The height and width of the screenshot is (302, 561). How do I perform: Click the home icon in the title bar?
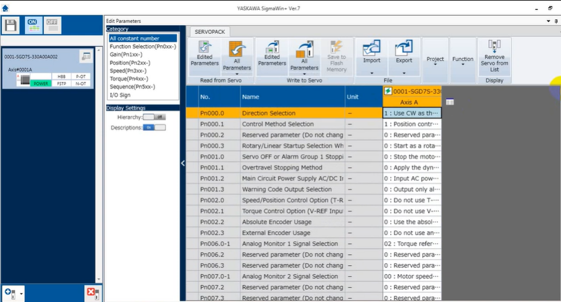tap(5, 8)
